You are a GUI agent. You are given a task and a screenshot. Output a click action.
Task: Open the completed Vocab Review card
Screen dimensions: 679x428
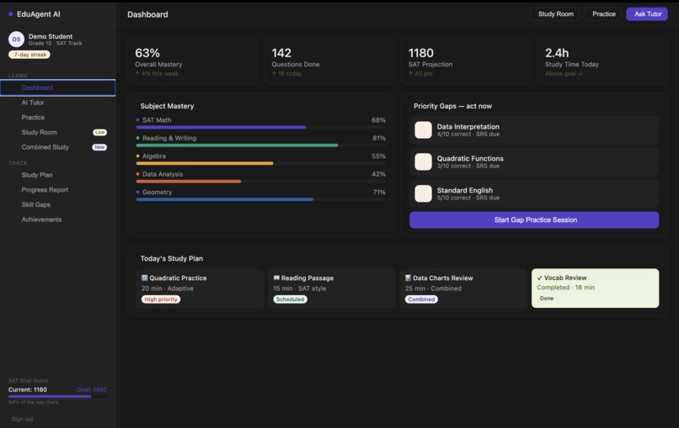[595, 288]
